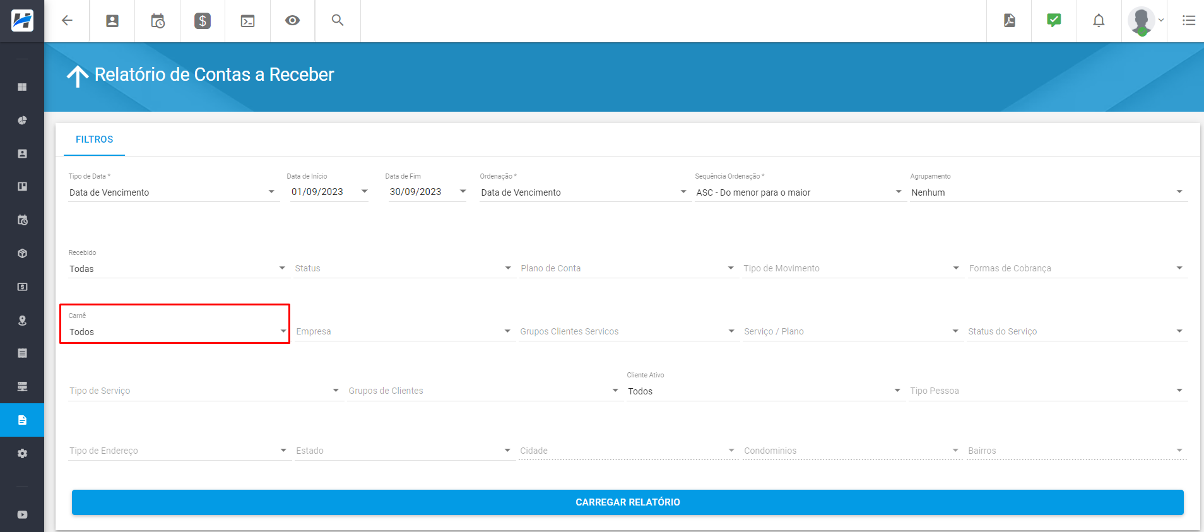This screenshot has width=1204, height=532.
Task: Open the dashboard grid icon in sidebar
Action: [x=22, y=87]
